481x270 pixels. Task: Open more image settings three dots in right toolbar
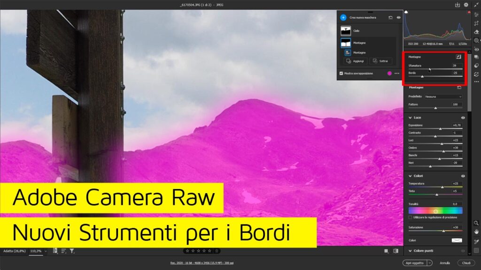(x=476, y=82)
